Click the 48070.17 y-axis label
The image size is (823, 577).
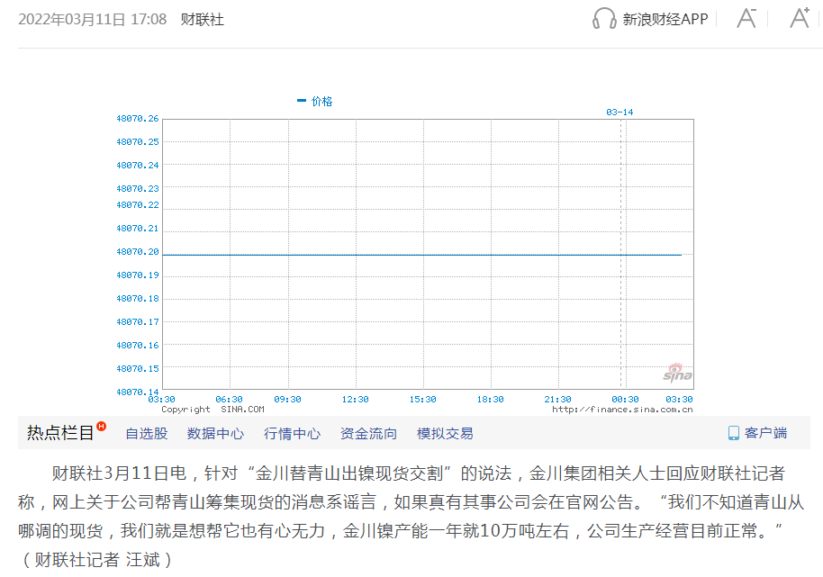138,322
